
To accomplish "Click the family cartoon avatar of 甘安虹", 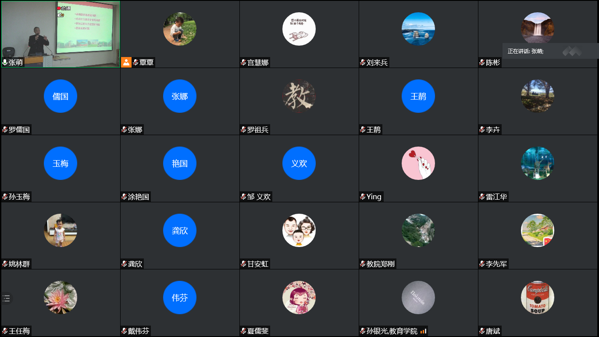I will 299,230.
